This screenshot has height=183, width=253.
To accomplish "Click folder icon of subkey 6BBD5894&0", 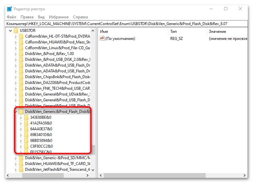I will tap(26, 141).
